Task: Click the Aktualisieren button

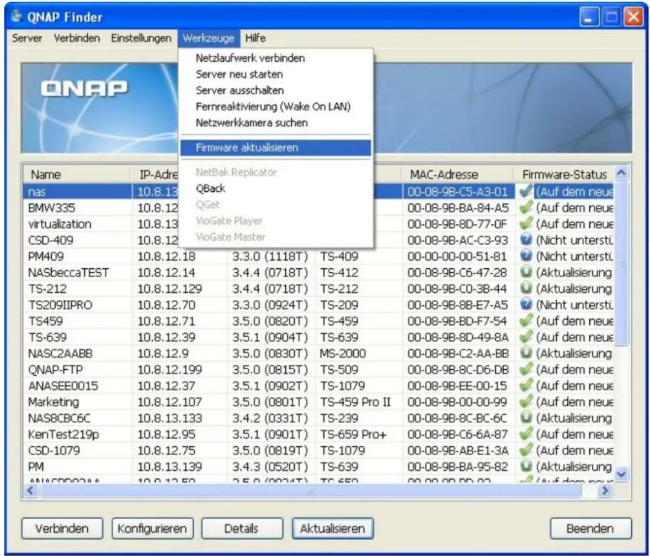Action: coord(333,528)
